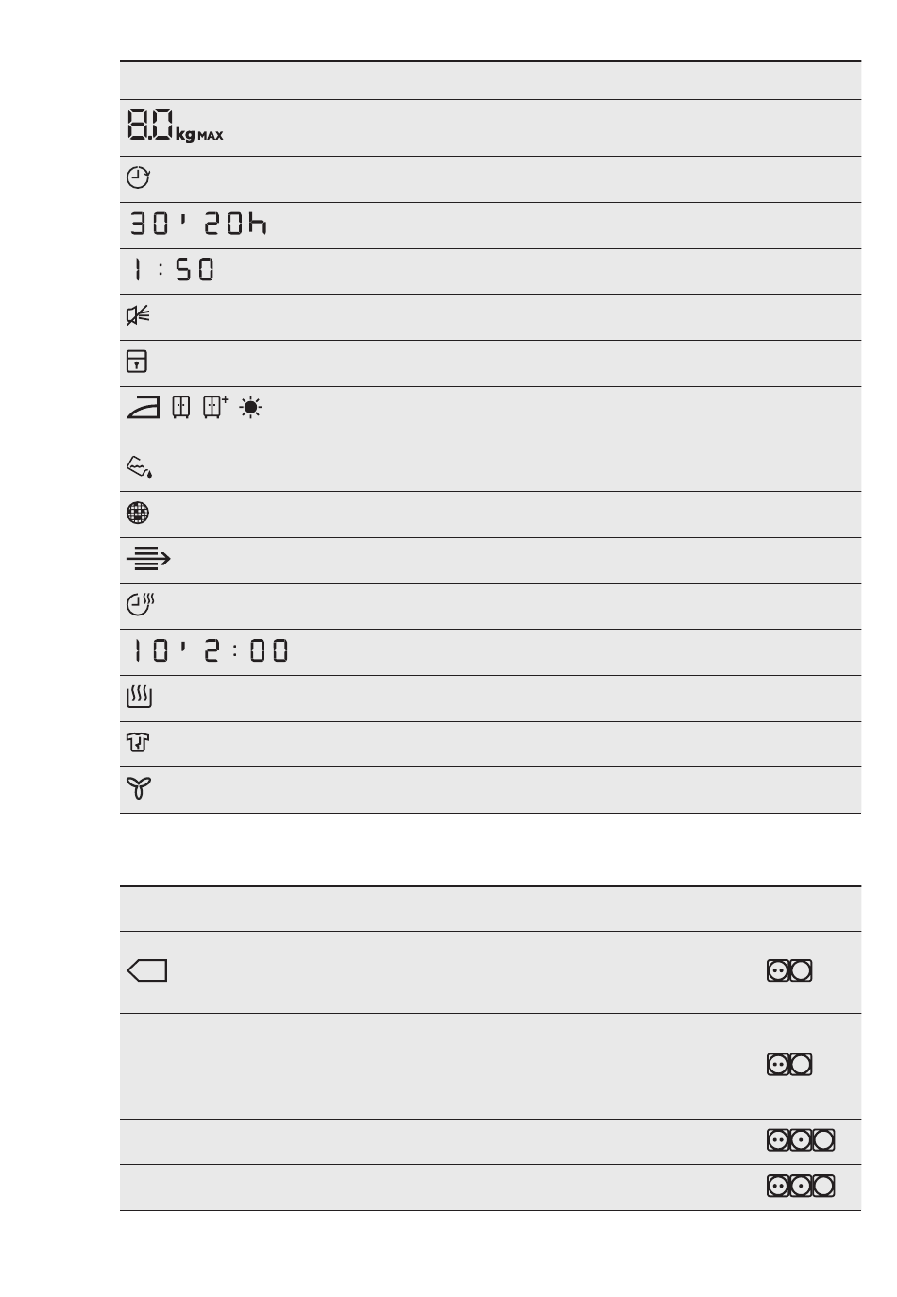Click the 10' 2:00 time dry display
The width and height of the screenshot is (897, 1297).
pyautogui.click(x=210, y=650)
